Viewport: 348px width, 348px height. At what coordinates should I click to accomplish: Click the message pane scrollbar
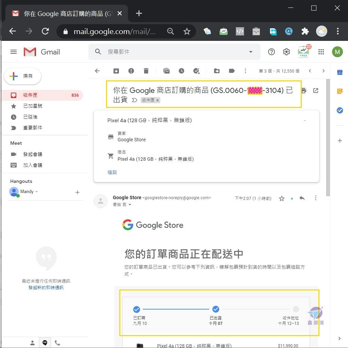coord(328,138)
